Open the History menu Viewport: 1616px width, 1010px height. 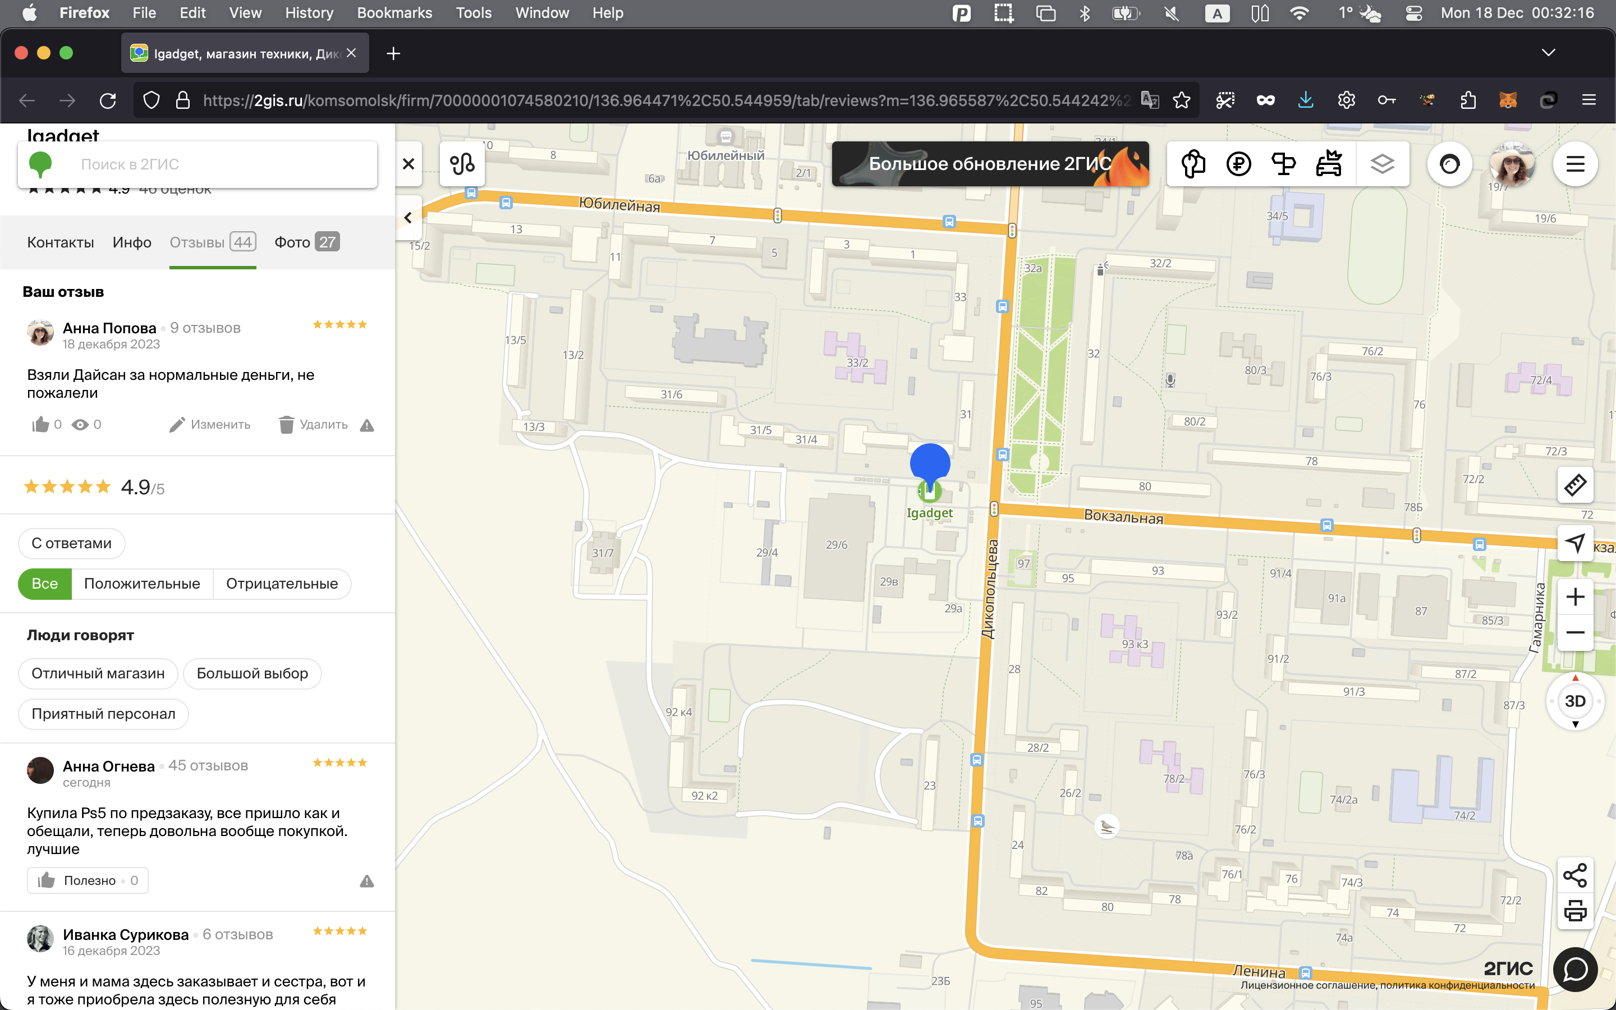coord(309,13)
